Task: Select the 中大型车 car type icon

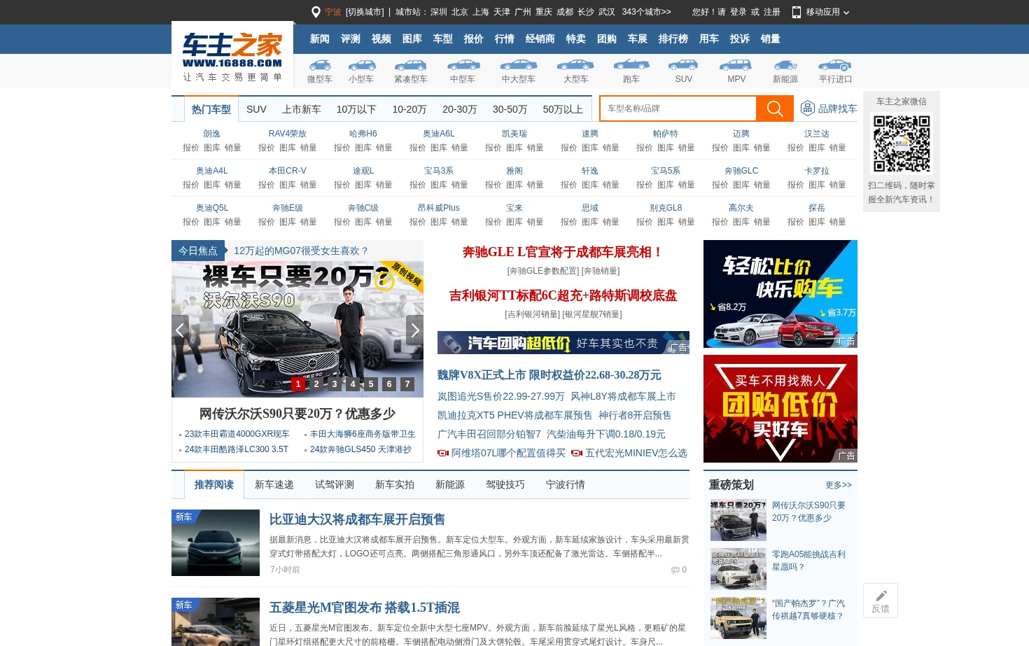Action: (x=519, y=65)
